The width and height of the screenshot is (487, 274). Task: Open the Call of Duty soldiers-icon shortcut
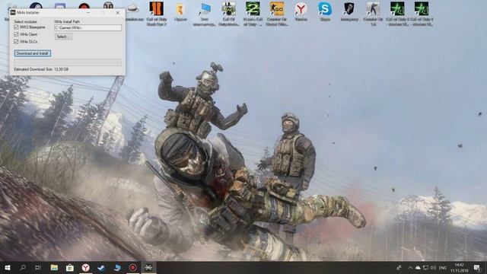tap(228, 14)
